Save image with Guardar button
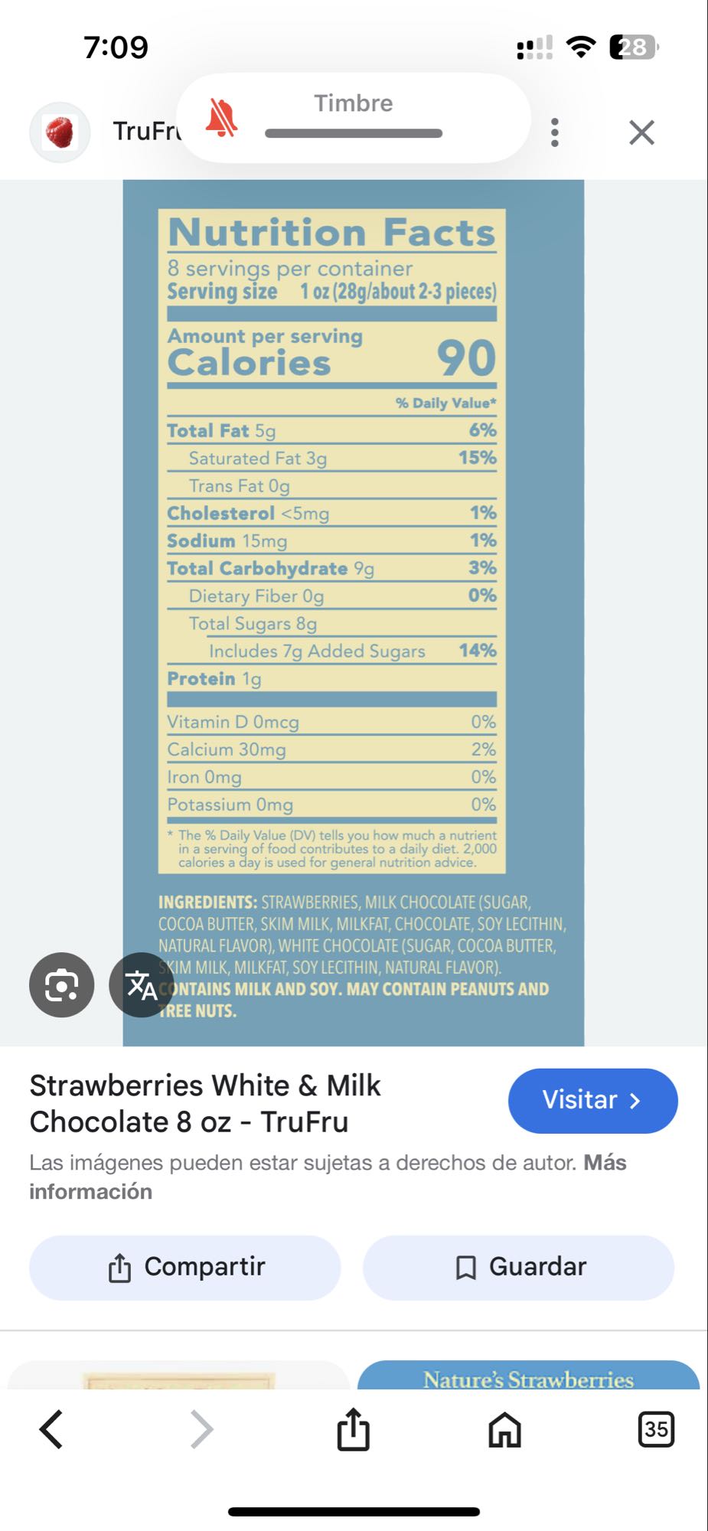The height and width of the screenshot is (1531, 708). pyautogui.click(x=518, y=1267)
